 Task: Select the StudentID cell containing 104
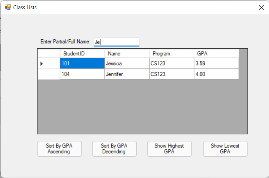tap(82, 74)
